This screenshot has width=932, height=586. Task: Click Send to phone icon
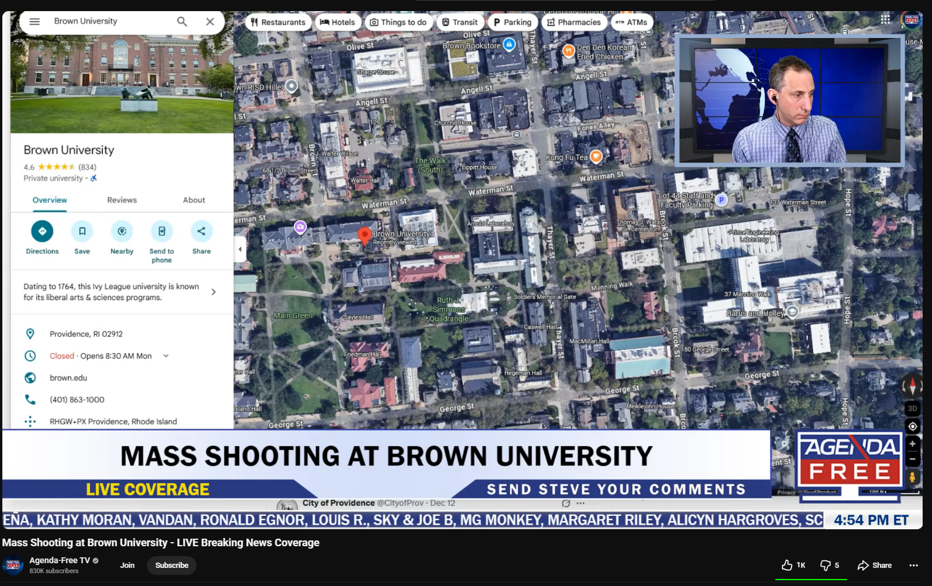(161, 232)
